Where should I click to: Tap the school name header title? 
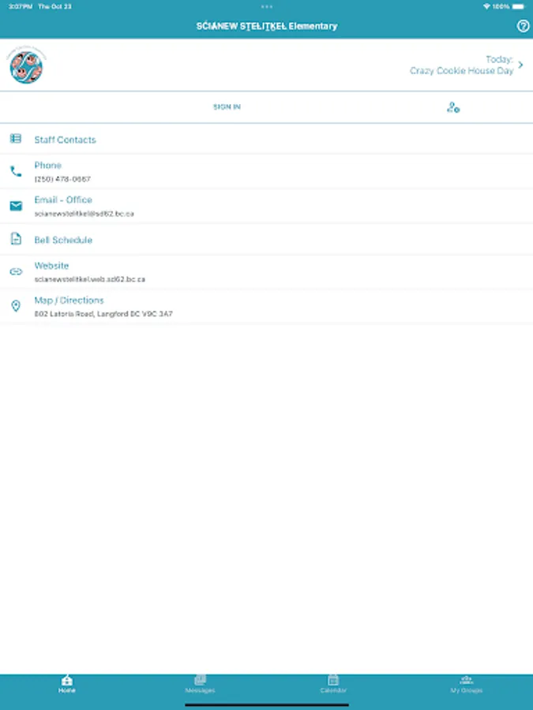click(x=267, y=26)
